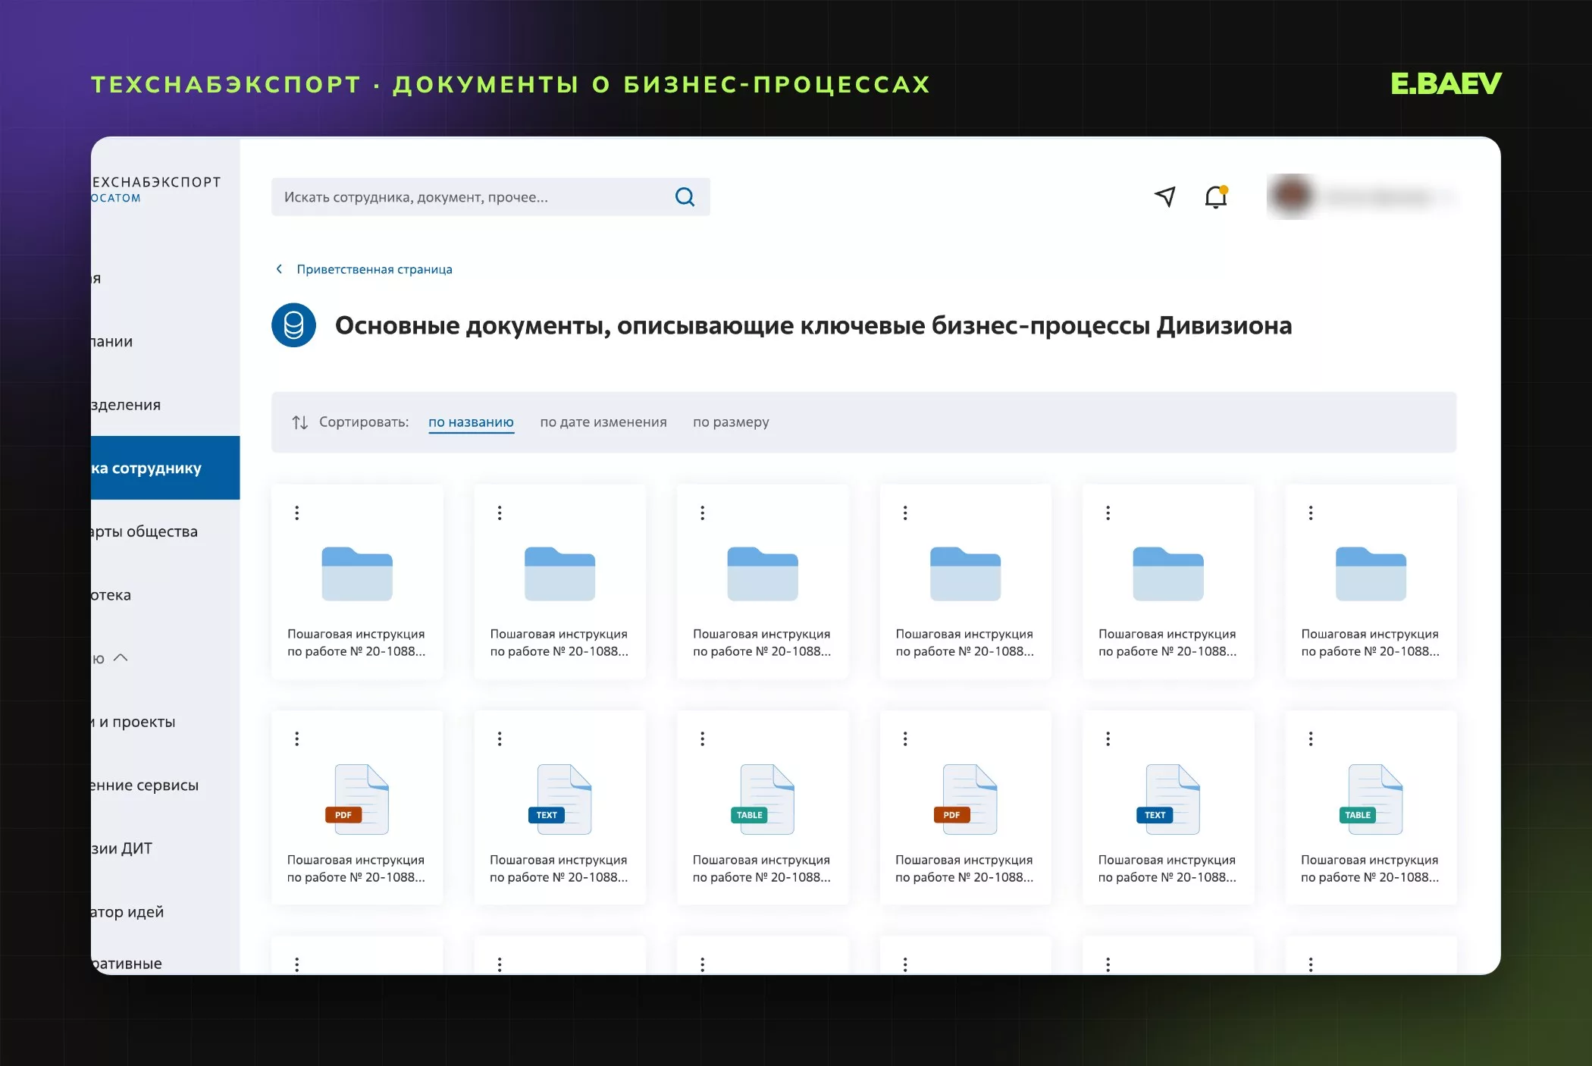The height and width of the screenshot is (1066, 1592).
Task: Click the blurred user profile avatar
Action: click(x=1291, y=196)
